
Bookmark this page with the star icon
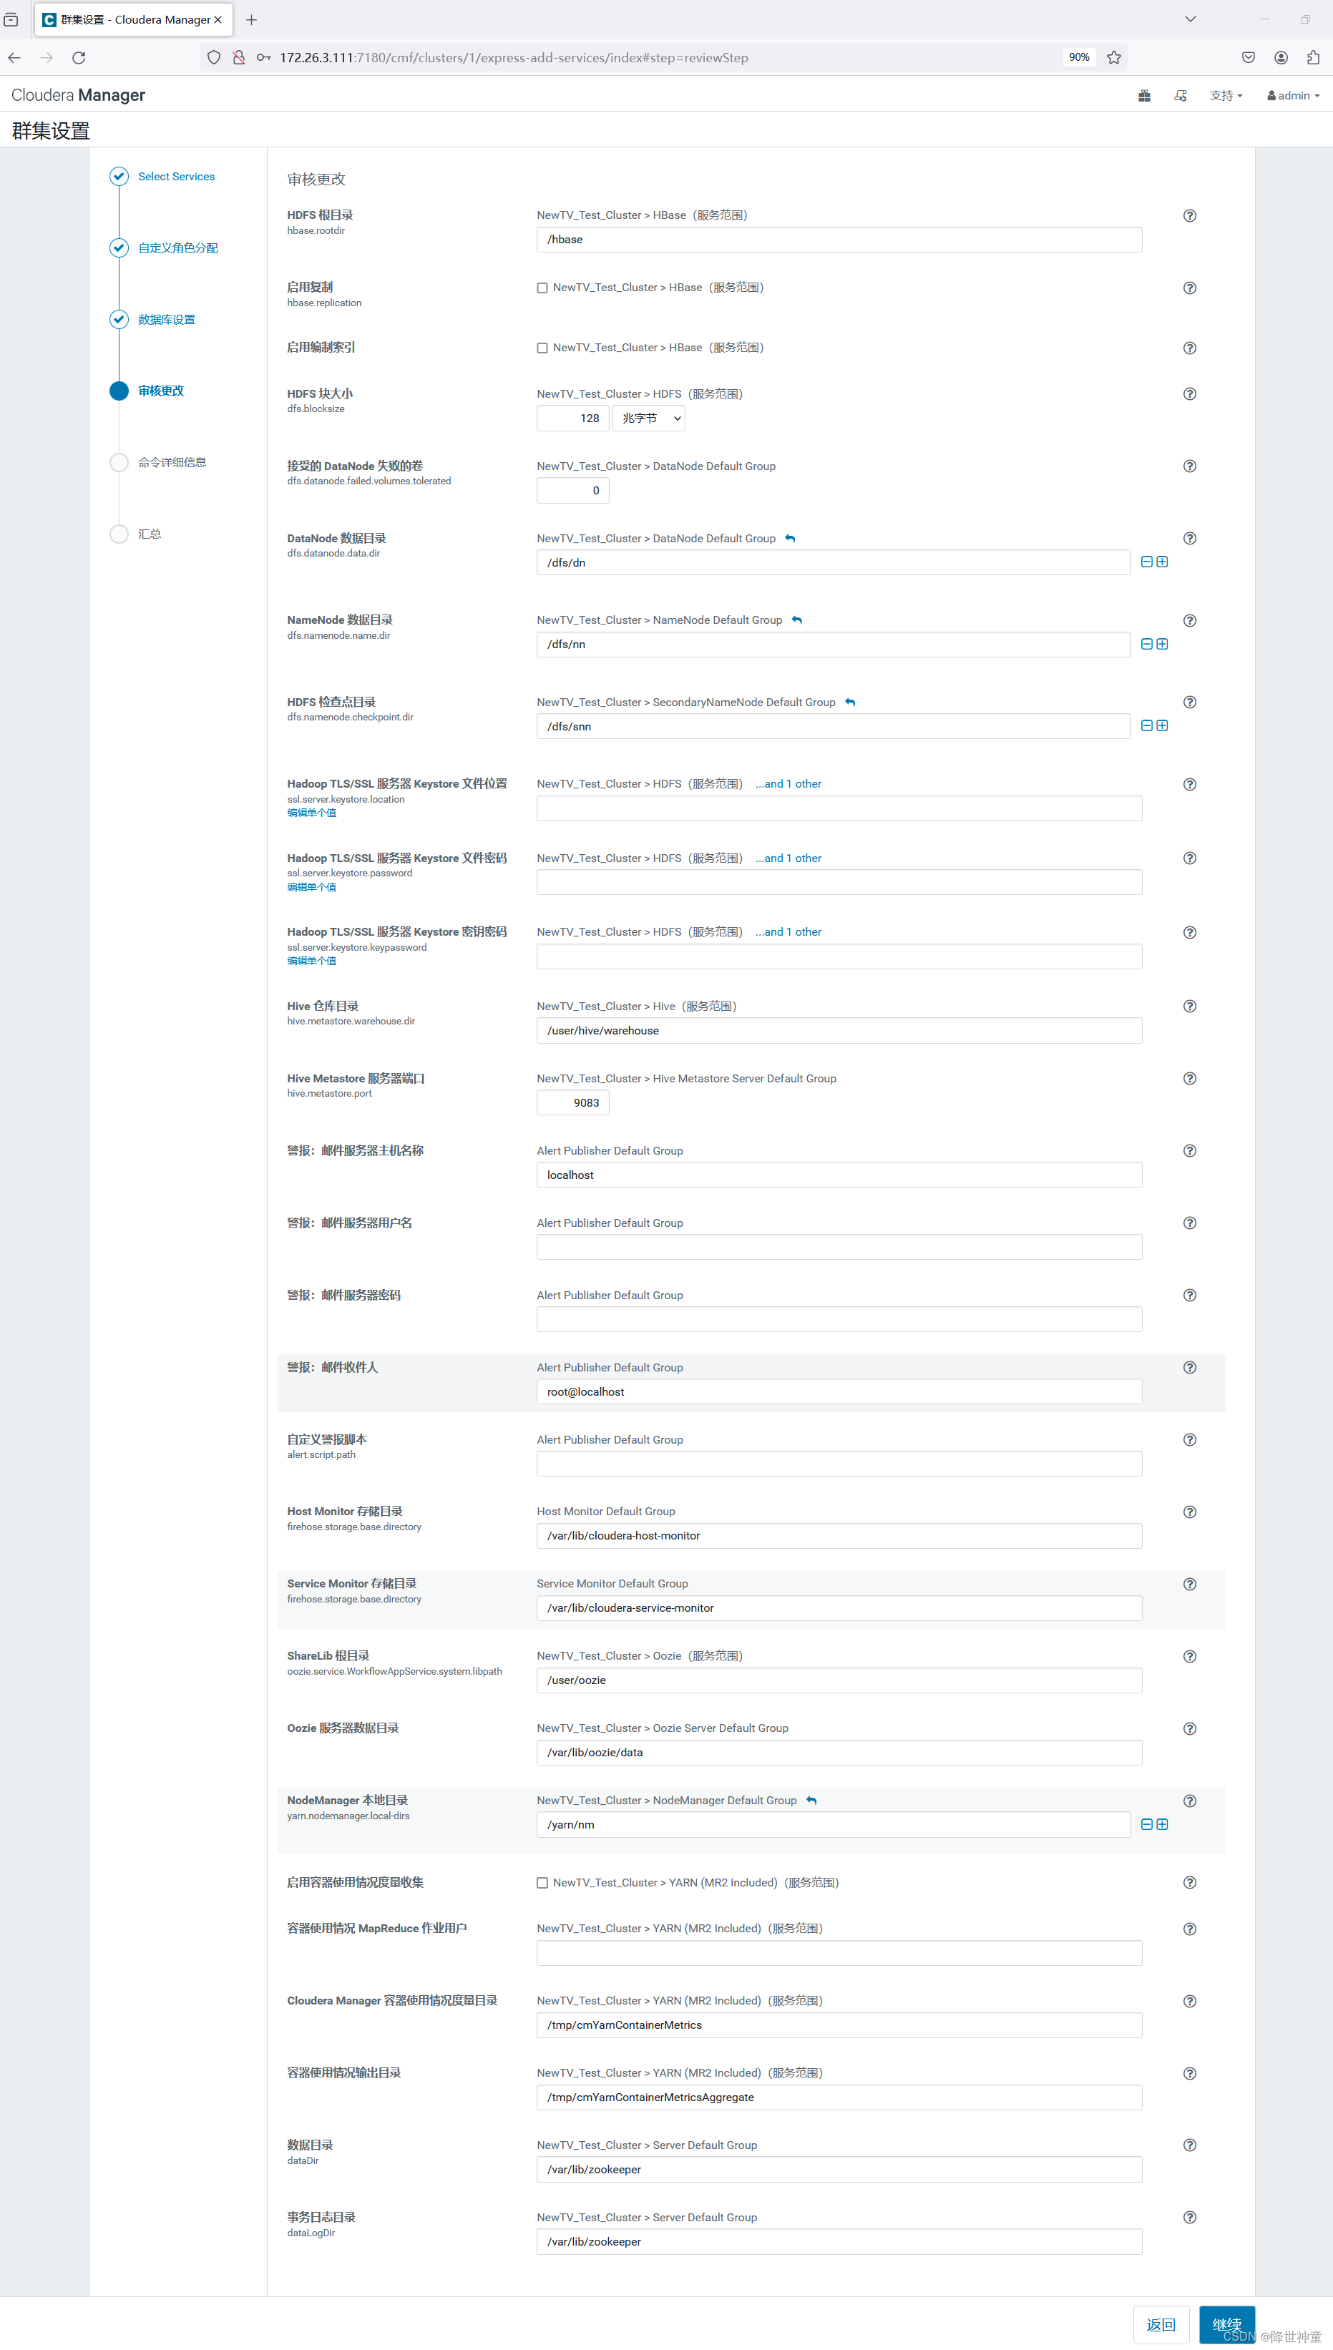1113,58
